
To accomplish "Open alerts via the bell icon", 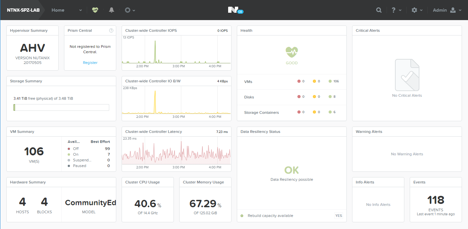I will 111,10.
